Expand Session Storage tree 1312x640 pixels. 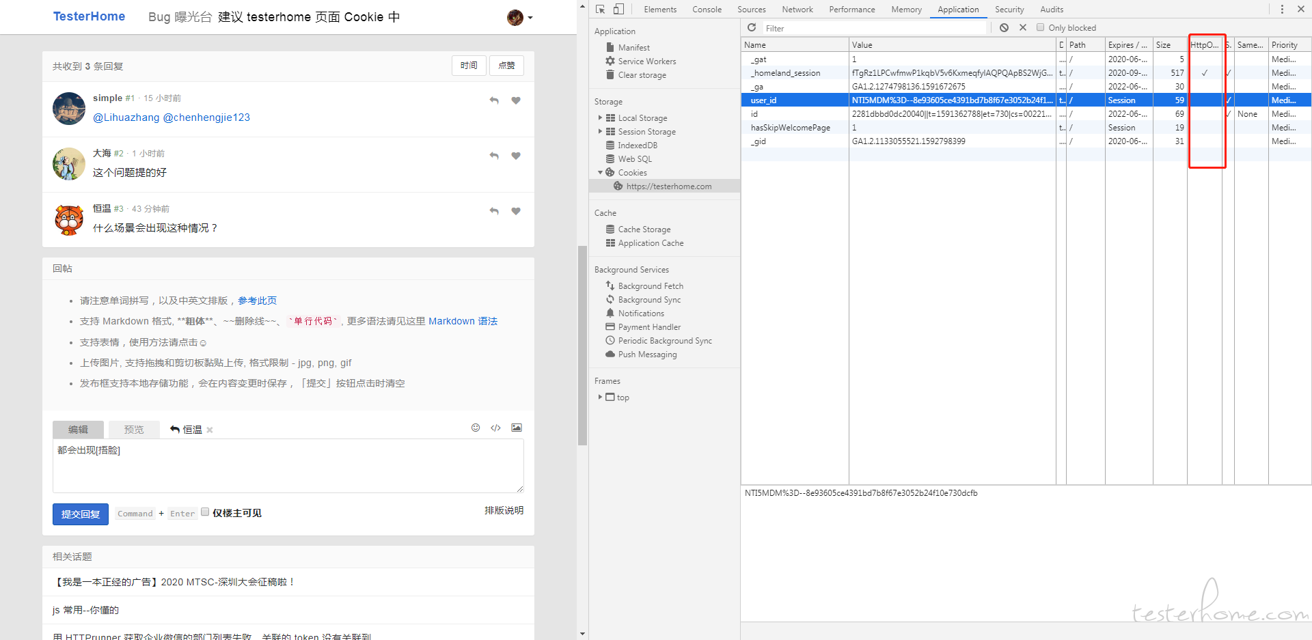point(600,131)
